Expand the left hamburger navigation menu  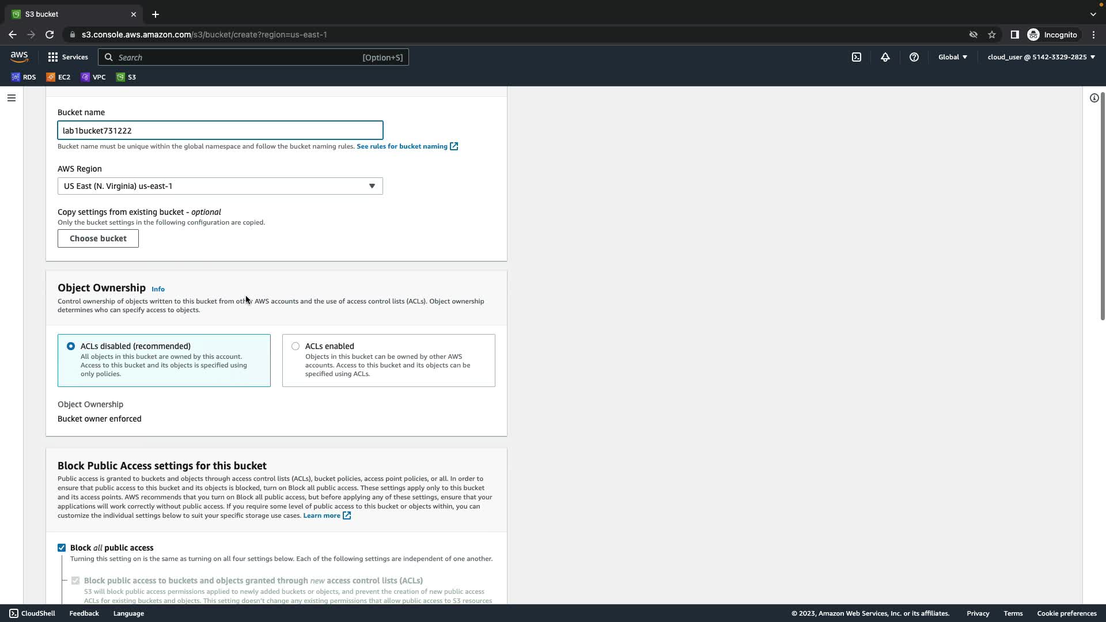click(11, 98)
